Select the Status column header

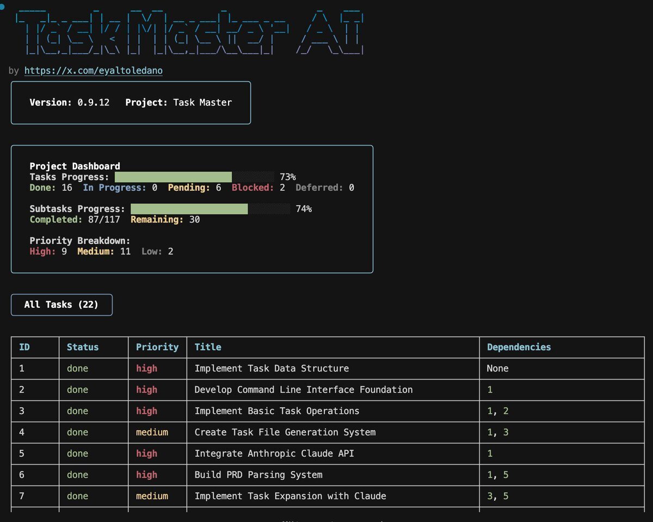(x=83, y=347)
